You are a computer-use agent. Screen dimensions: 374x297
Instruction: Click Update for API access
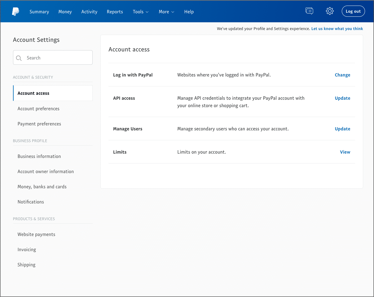point(342,98)
